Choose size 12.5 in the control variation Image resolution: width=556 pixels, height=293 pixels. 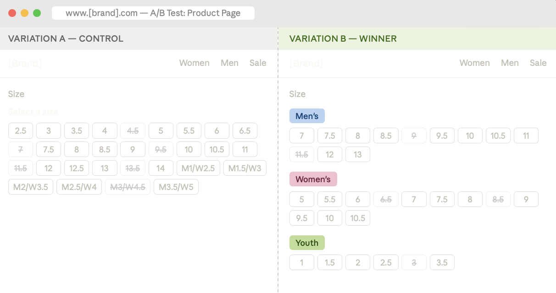point(77,168)
